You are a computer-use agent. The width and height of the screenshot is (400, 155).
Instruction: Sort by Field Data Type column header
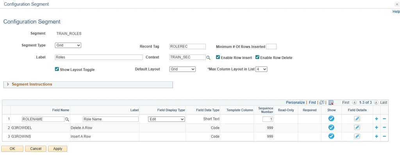208,110
